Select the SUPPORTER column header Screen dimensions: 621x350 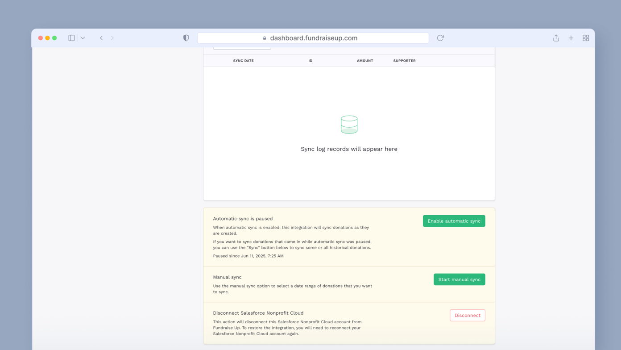404,60
